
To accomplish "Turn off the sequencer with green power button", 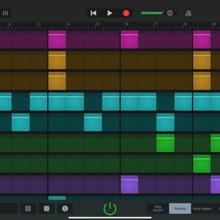I will (110, 208).
